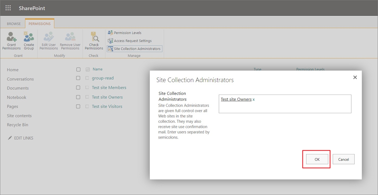
Task: Click the OK button in the dialog
Action: tap(317, 159)
